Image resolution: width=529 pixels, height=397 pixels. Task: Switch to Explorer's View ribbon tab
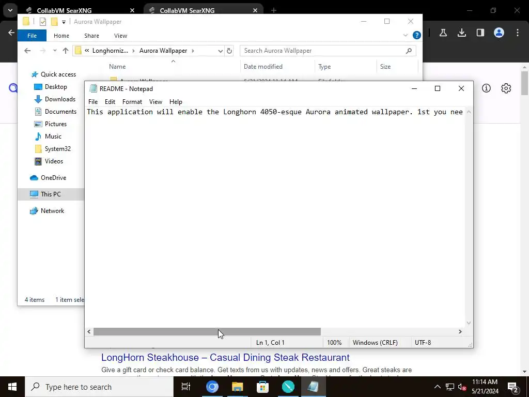[120, 36]
